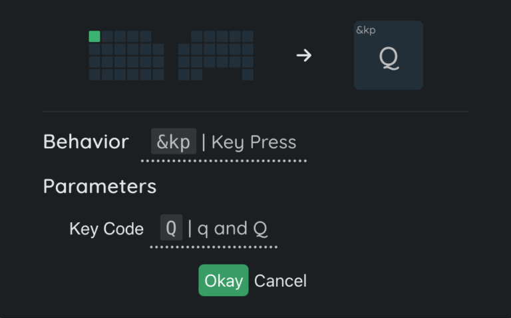The image size is (511, 318).
Task: Click the Q key code chip
Action: point(171,228)
